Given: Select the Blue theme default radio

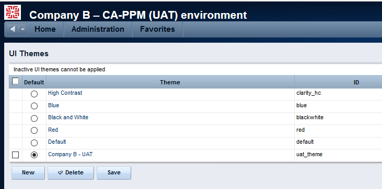Looking at the screenshot, I should pos(34,106).
